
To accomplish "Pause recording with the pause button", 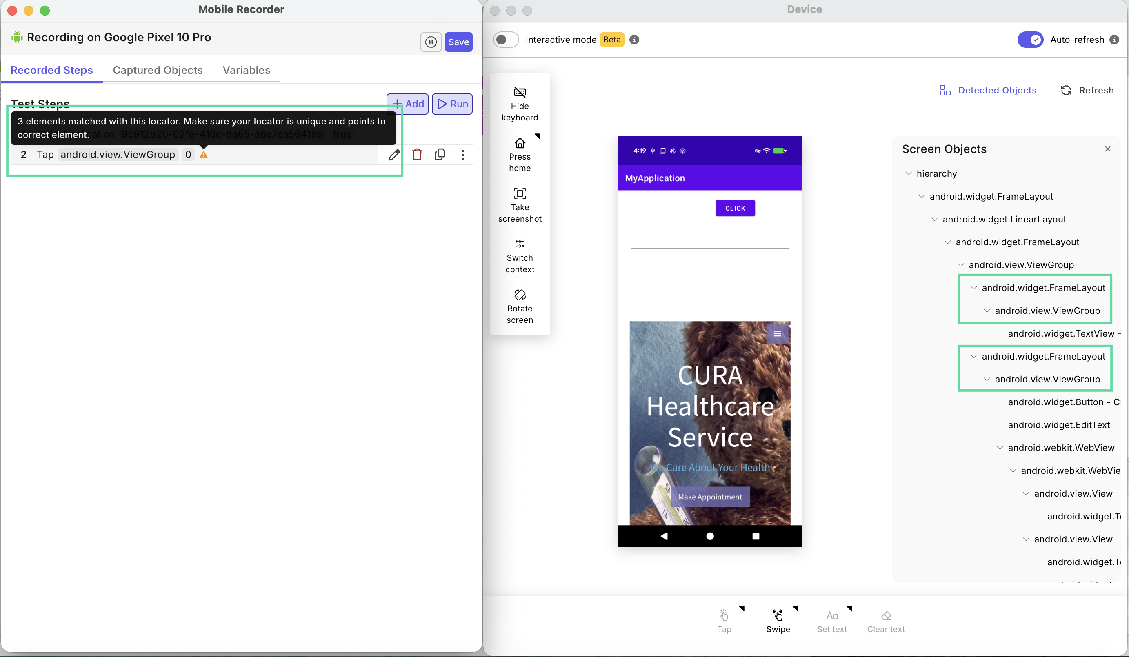I will click(431, 42).
